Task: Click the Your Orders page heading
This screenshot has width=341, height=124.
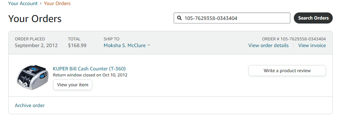Action: coord(35,19)
